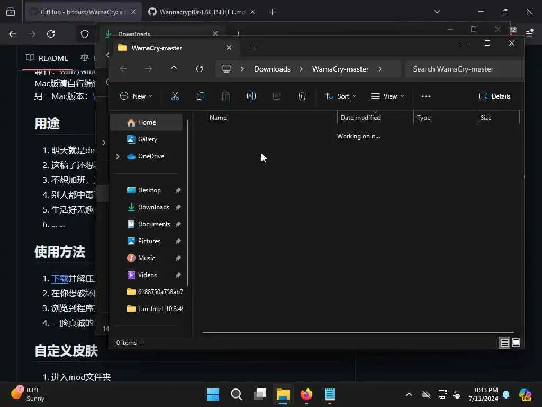Image resolution: width=542 pixels, height=407 pixels.
Task: Sort by Date modified column header
Action: 375,118
